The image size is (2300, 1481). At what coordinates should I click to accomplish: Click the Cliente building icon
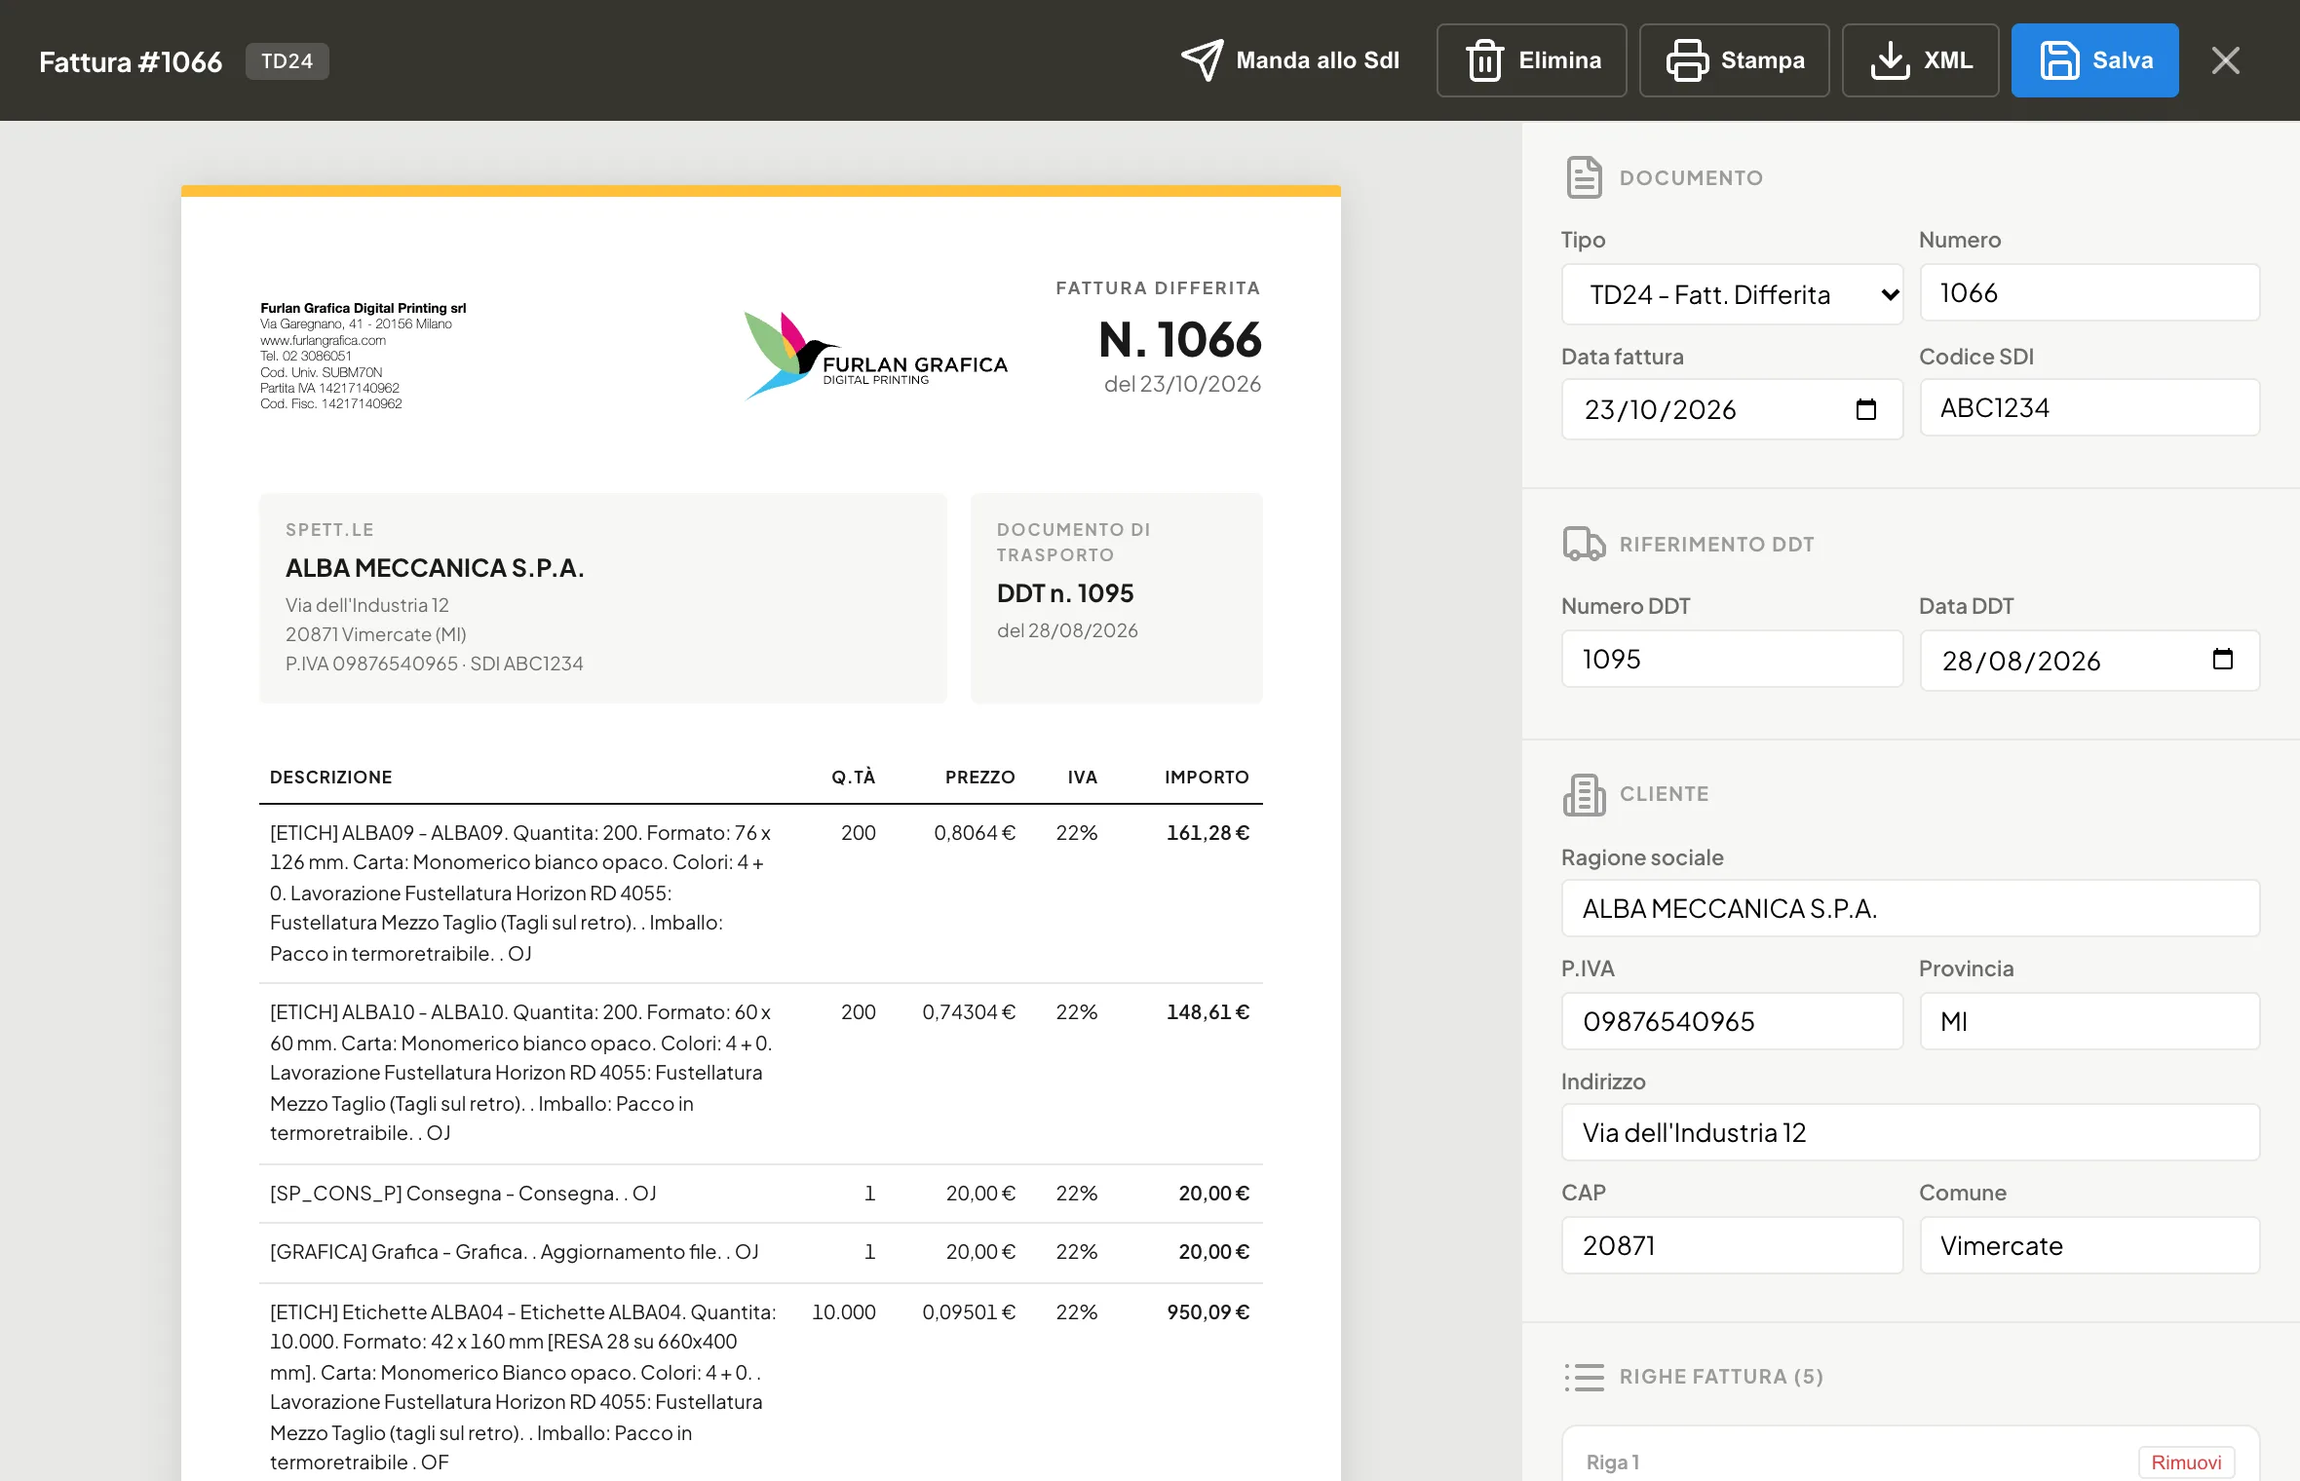[1584, 794]
